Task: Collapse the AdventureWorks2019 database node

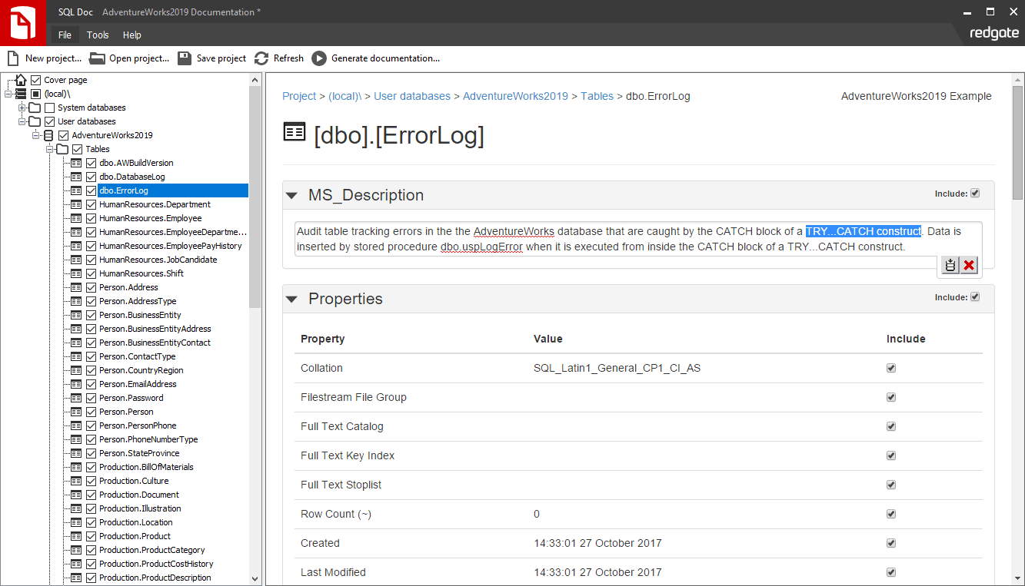Action: [x=36, y=135]
